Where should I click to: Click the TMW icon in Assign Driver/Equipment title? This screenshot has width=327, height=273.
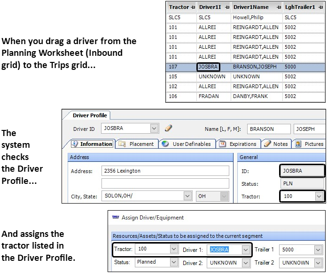116,218
